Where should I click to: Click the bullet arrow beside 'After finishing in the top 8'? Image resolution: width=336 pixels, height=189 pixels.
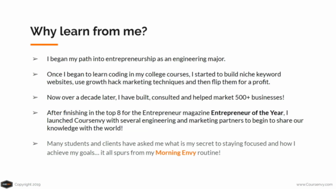[x=35, y=113]
